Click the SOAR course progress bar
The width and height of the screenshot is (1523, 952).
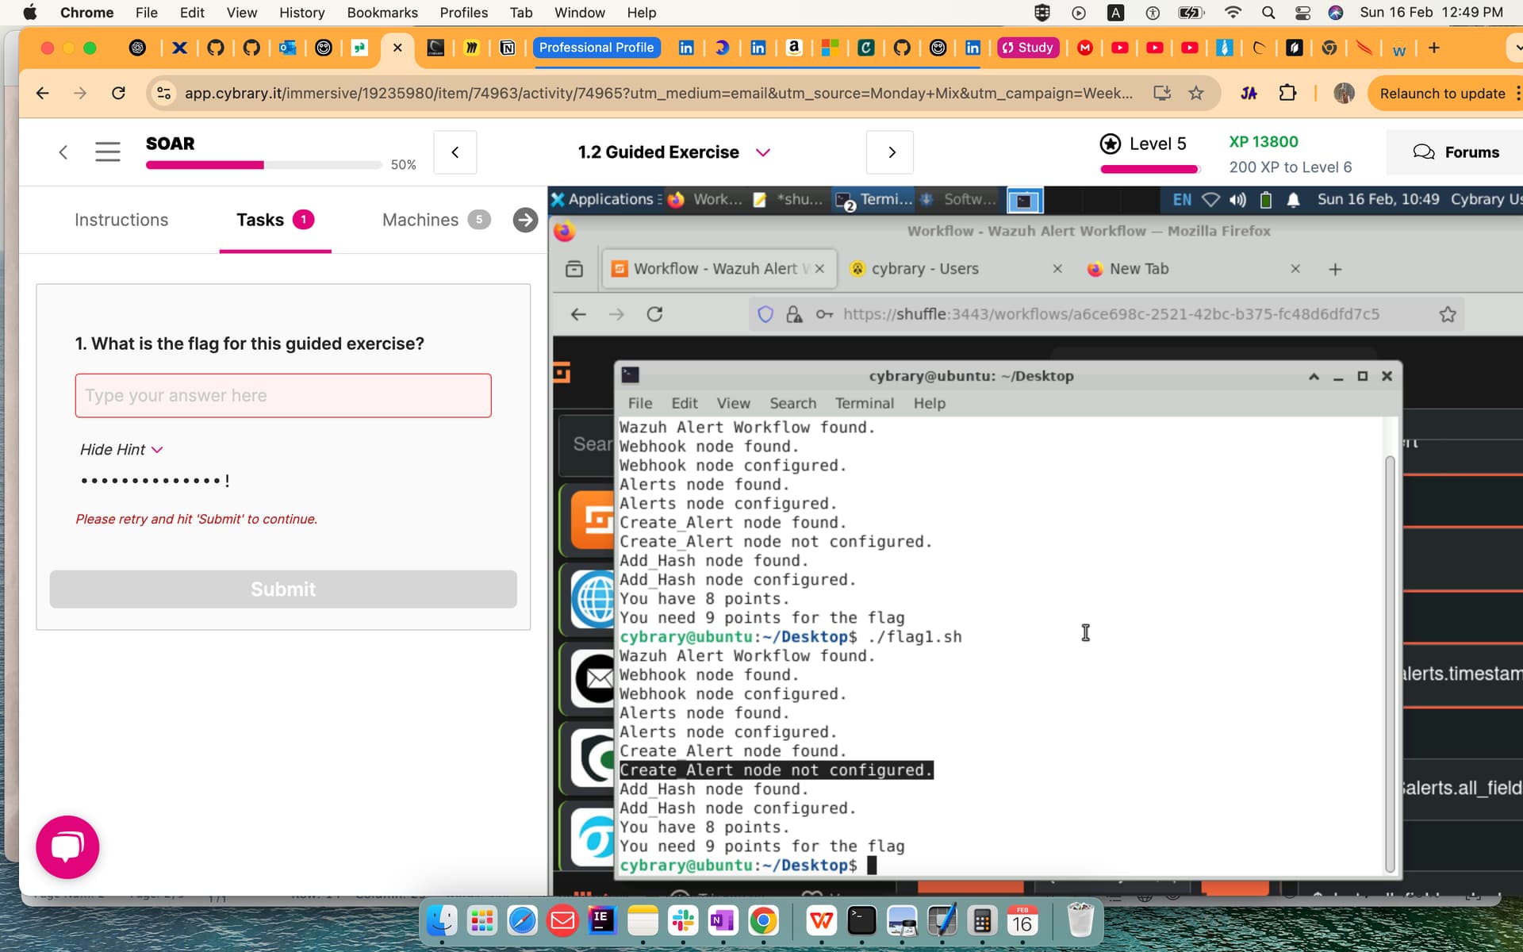click(263, 165)
